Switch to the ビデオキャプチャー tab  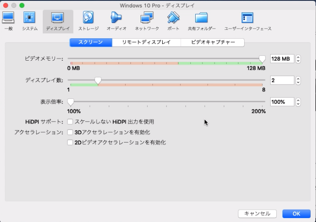pos(212,43)
